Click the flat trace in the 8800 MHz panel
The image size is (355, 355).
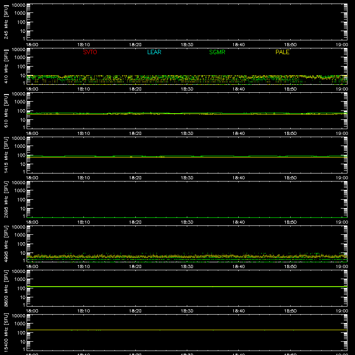pyautogui.click(x=187, y=287)
